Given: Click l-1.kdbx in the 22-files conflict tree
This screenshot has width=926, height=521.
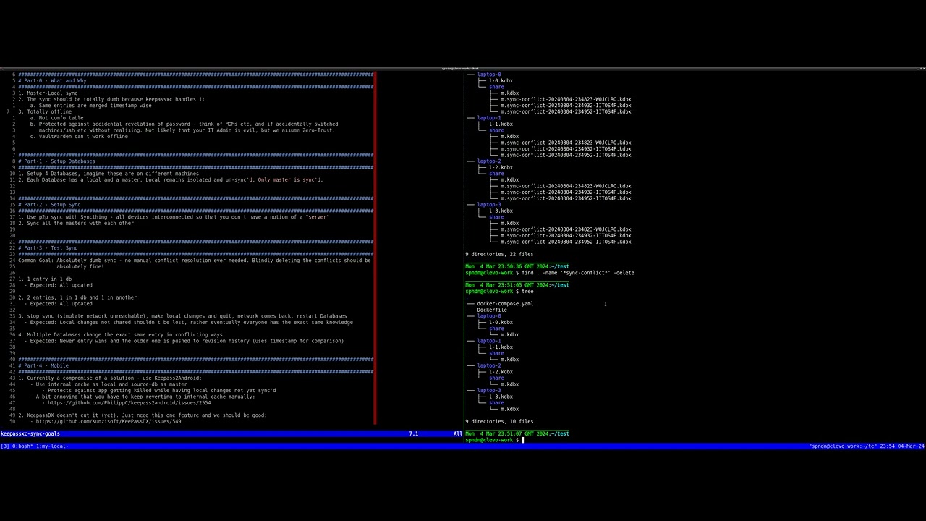Looking at the screenshot, I should tap(501, 124).
